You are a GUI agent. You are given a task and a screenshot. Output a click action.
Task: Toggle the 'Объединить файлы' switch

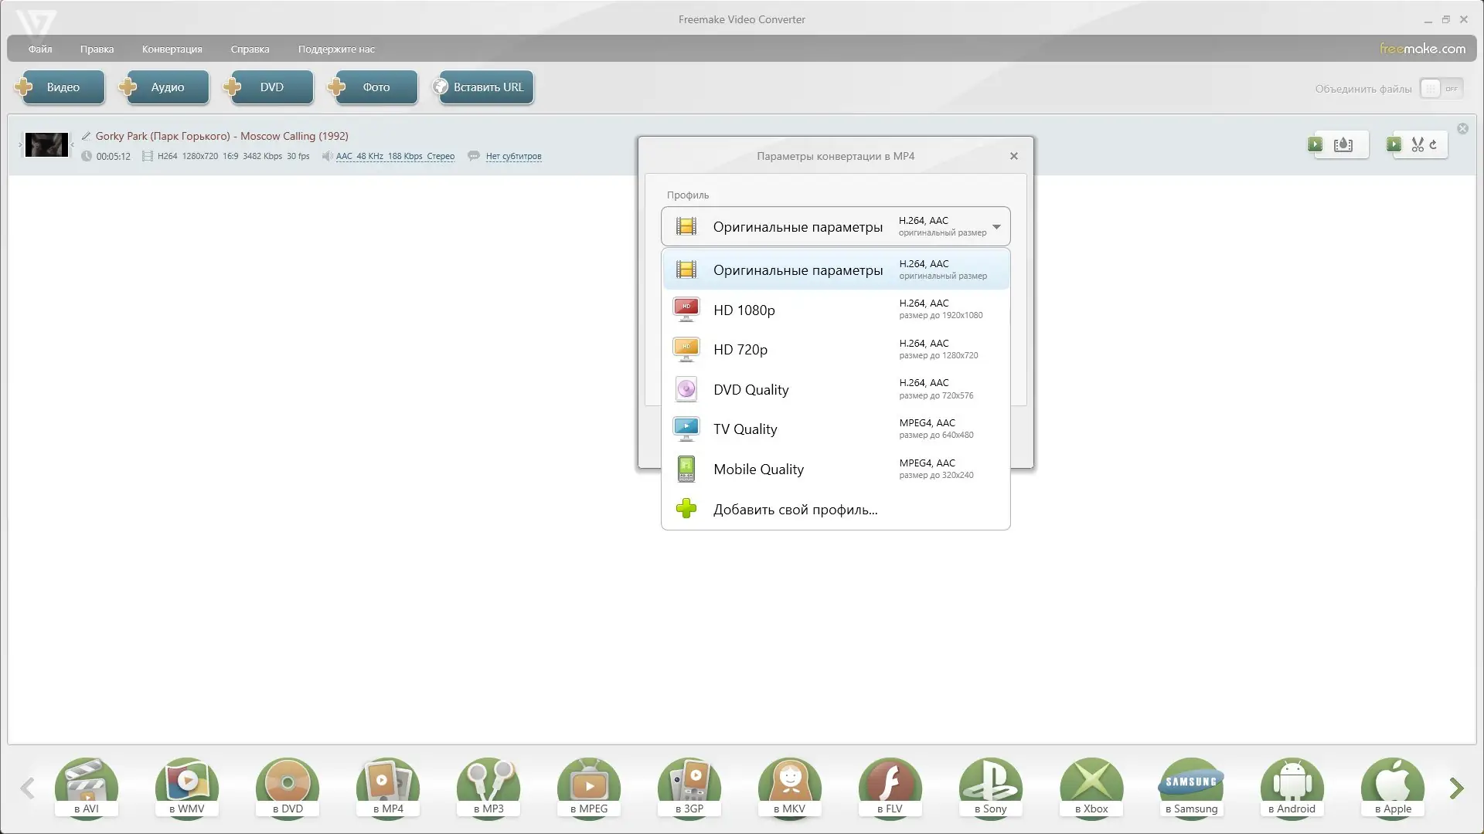(1441, 89)
